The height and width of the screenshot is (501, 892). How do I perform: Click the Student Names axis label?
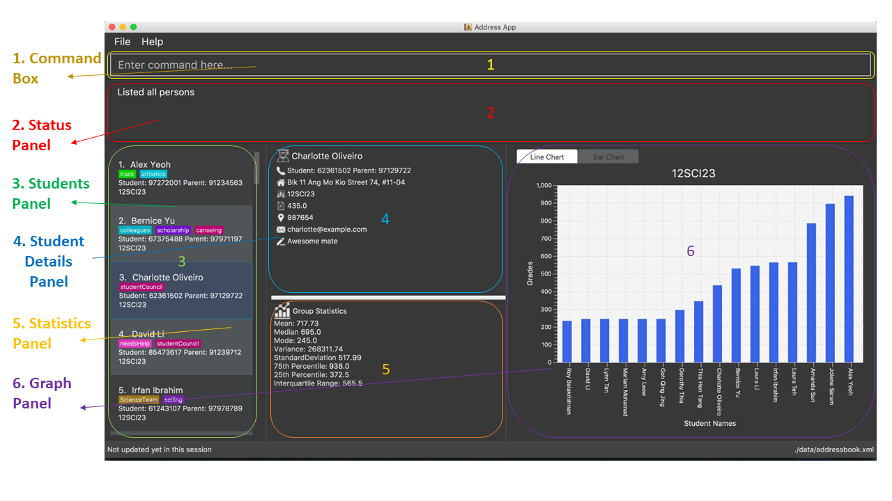pos(709,423)
